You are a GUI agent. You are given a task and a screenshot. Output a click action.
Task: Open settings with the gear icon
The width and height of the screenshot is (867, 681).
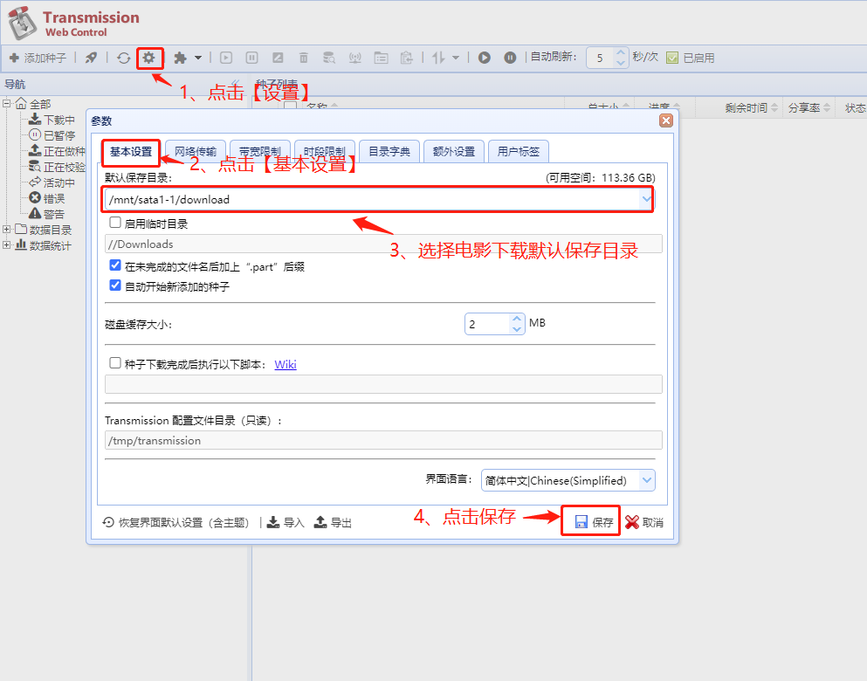[148, 58]
